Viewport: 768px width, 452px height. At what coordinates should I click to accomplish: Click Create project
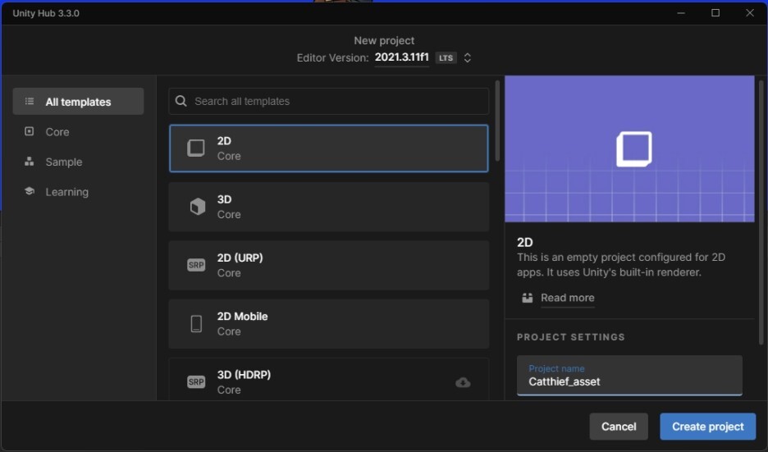(x=707, y=427)
